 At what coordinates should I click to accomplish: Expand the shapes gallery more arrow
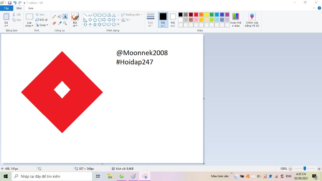coord(118,25)
